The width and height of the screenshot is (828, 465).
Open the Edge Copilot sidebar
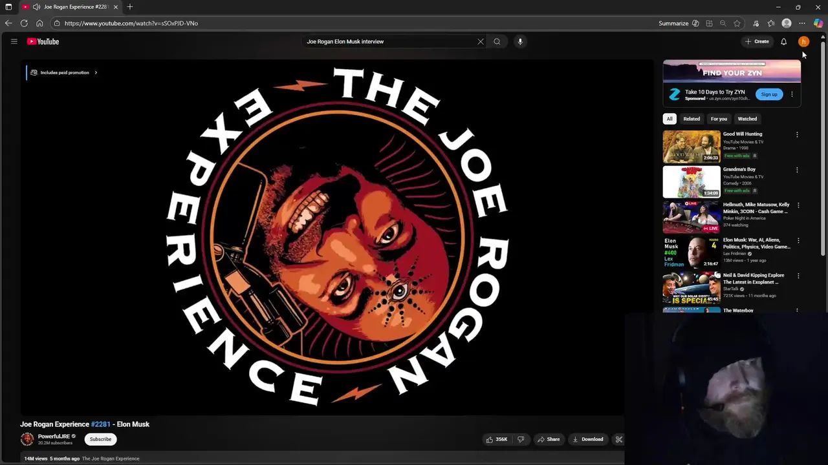[x=818, y=23]
